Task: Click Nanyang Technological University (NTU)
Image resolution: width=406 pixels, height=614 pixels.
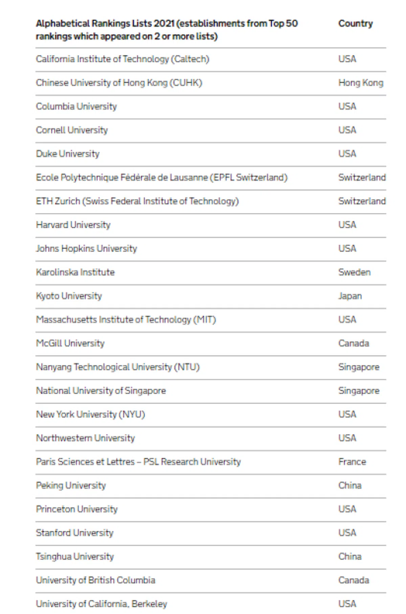Action: (118, 367)
